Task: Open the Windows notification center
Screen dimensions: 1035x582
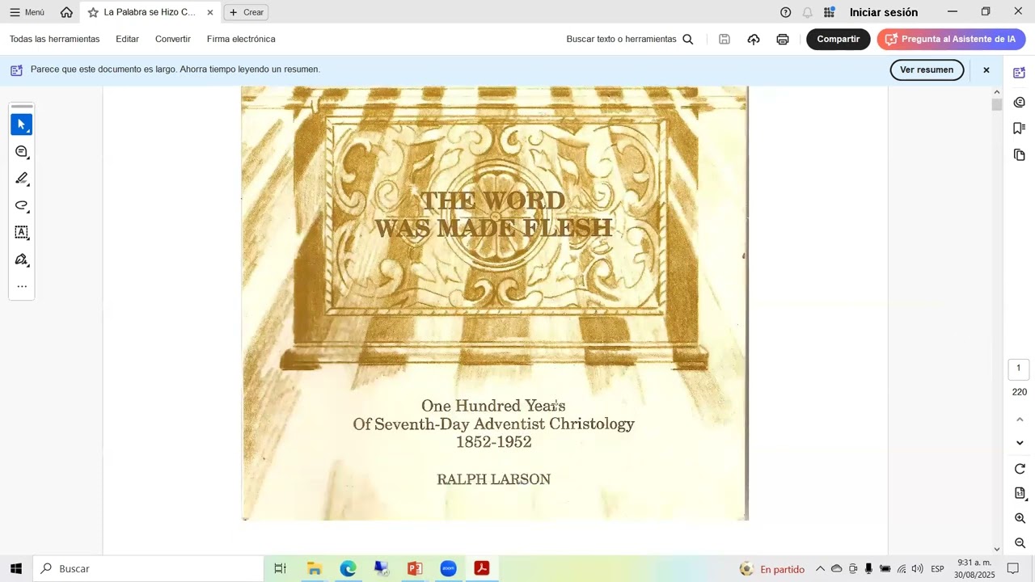Action: coord(1013,569)
